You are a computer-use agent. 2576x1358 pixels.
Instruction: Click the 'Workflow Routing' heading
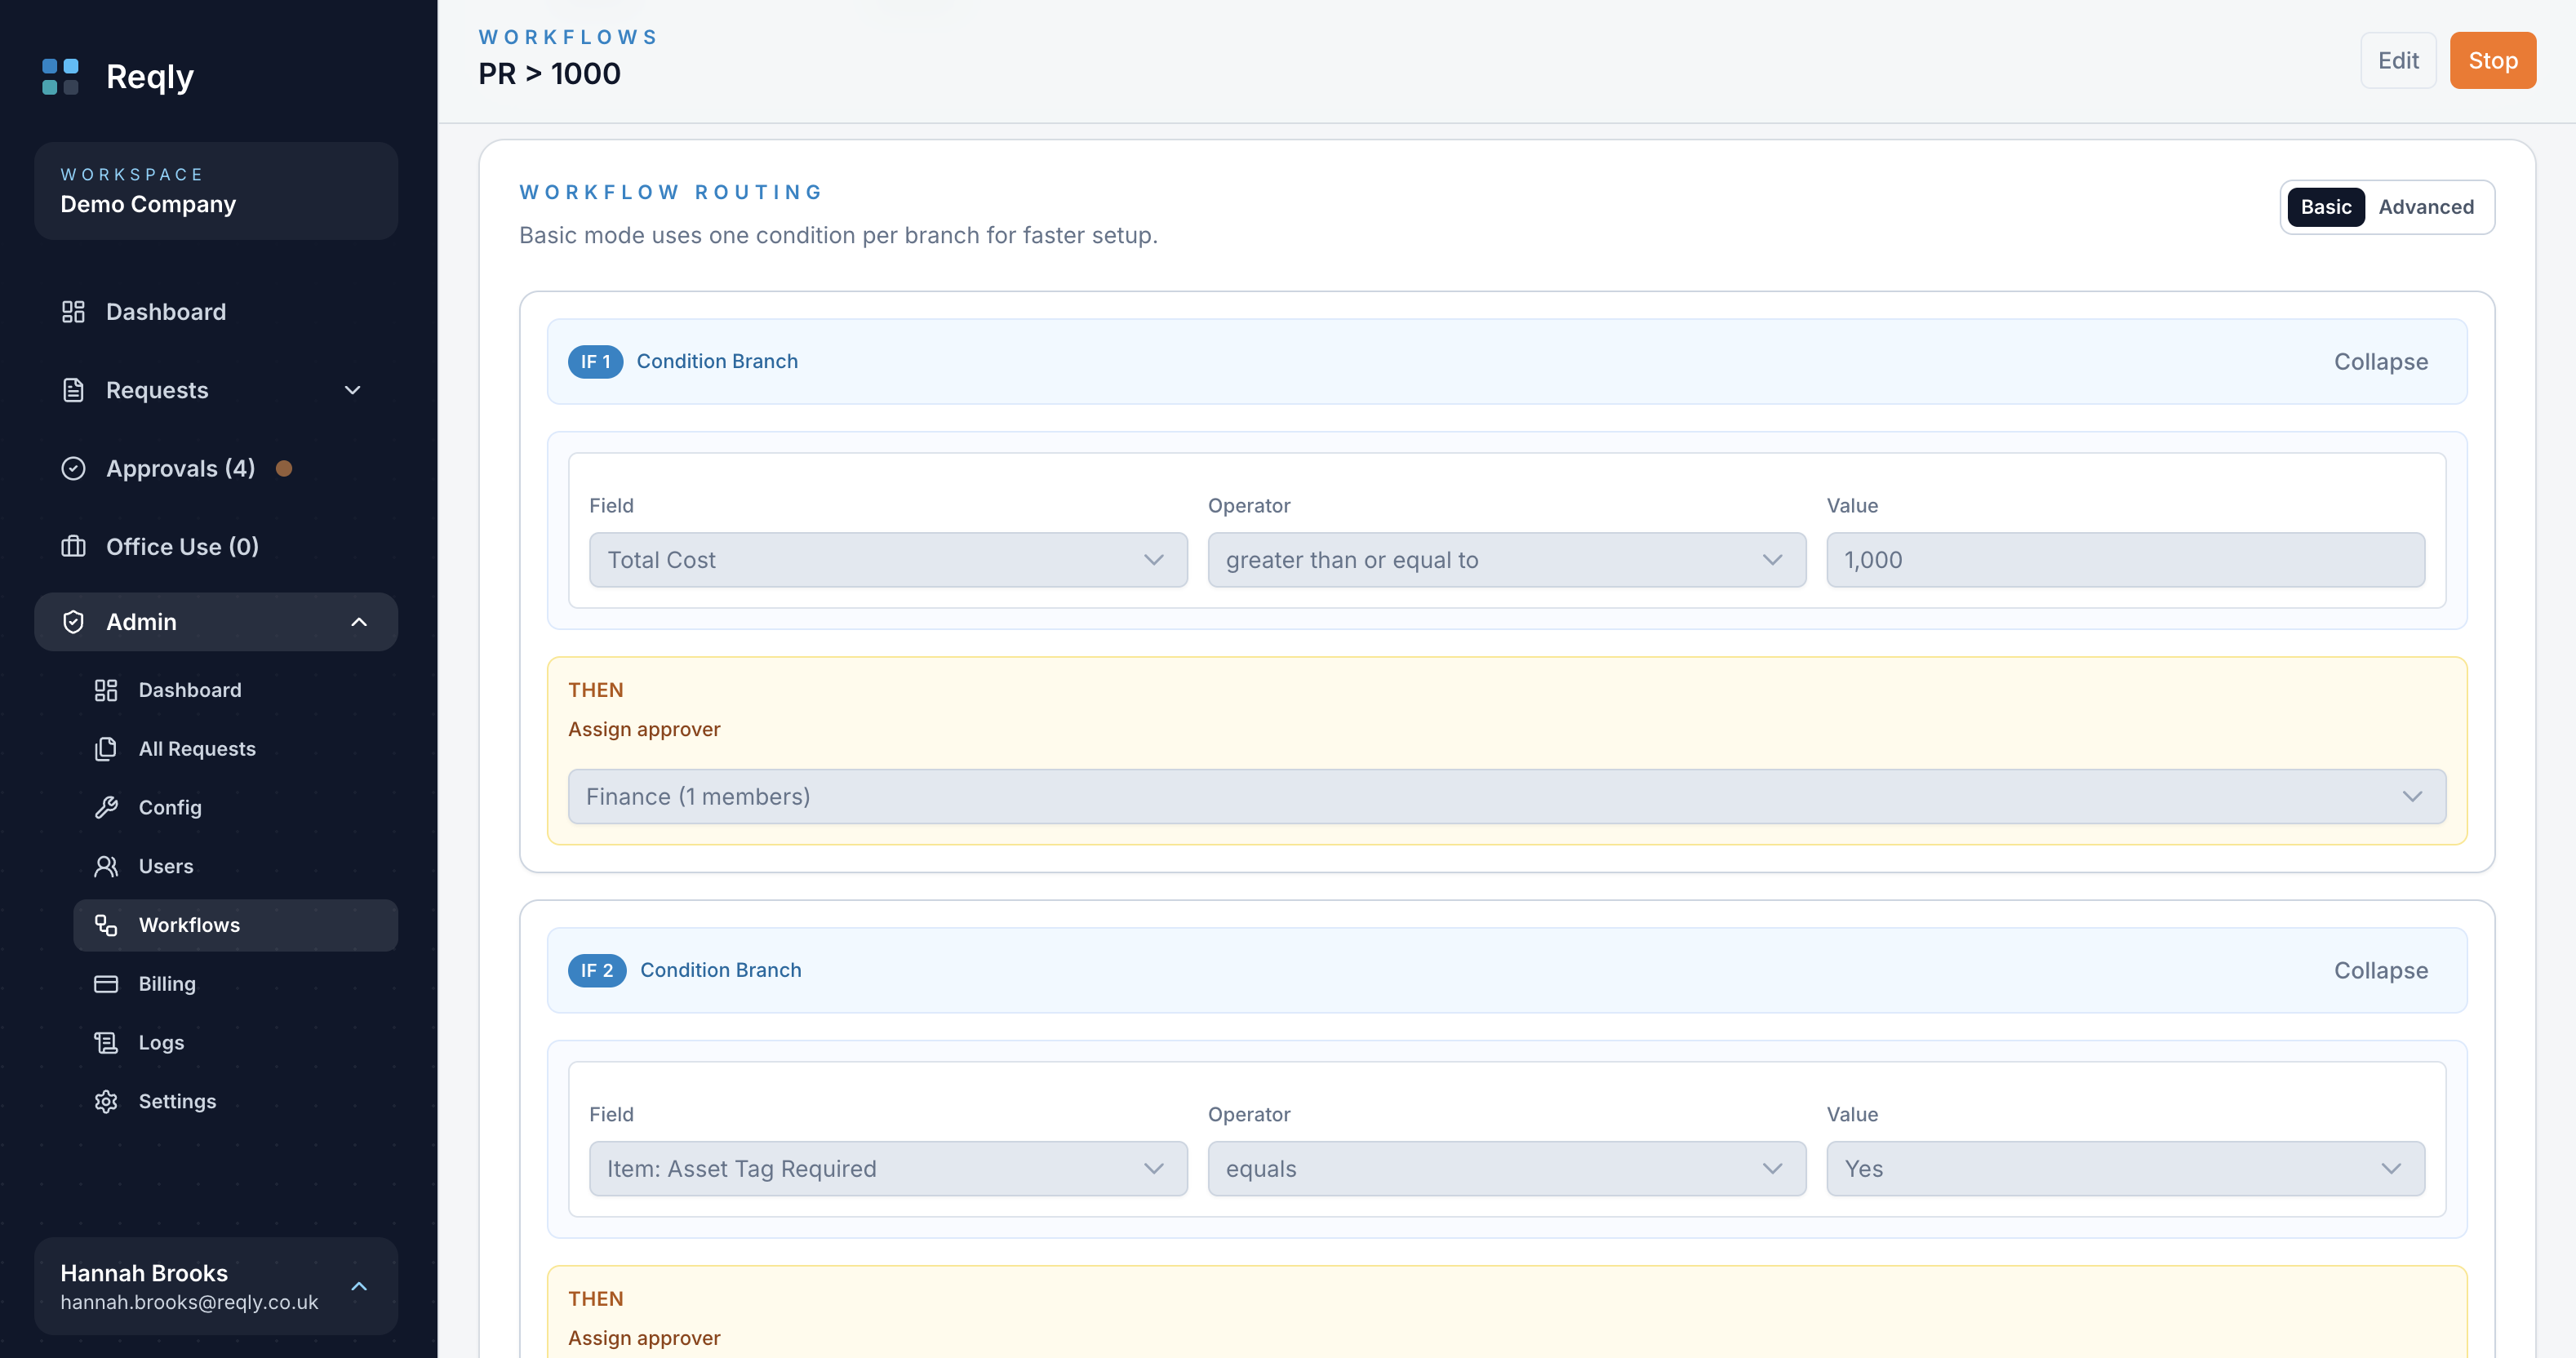[671, 192]
